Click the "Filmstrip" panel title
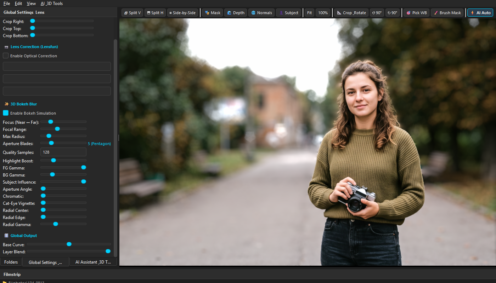This screenshot has width=496, height=283. (12, 275)
